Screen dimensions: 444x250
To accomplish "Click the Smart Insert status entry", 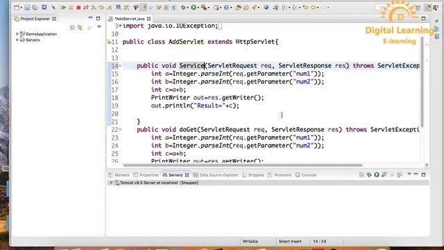I will coord(290,242).
